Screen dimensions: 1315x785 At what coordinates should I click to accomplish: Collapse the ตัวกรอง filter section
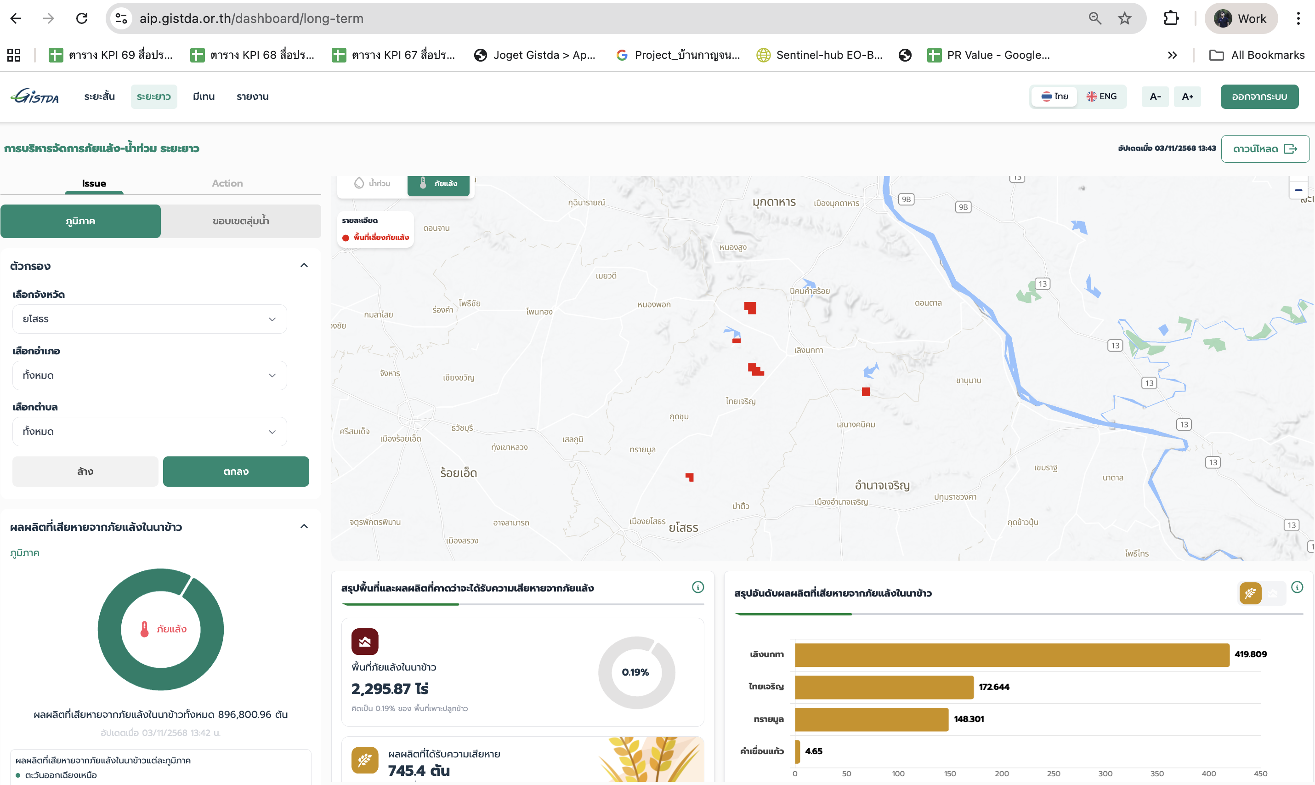[x=304, y=266]
